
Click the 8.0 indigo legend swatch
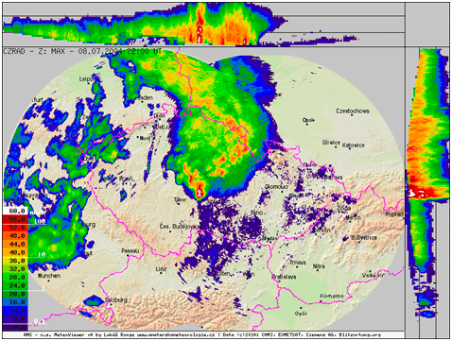click(x=15, y=318)
